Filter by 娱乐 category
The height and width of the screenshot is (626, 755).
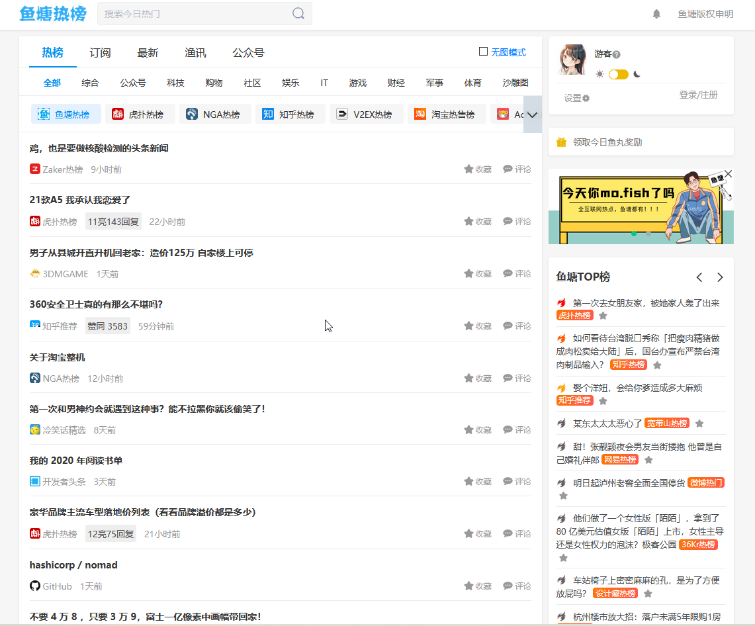tap(290, 83)
